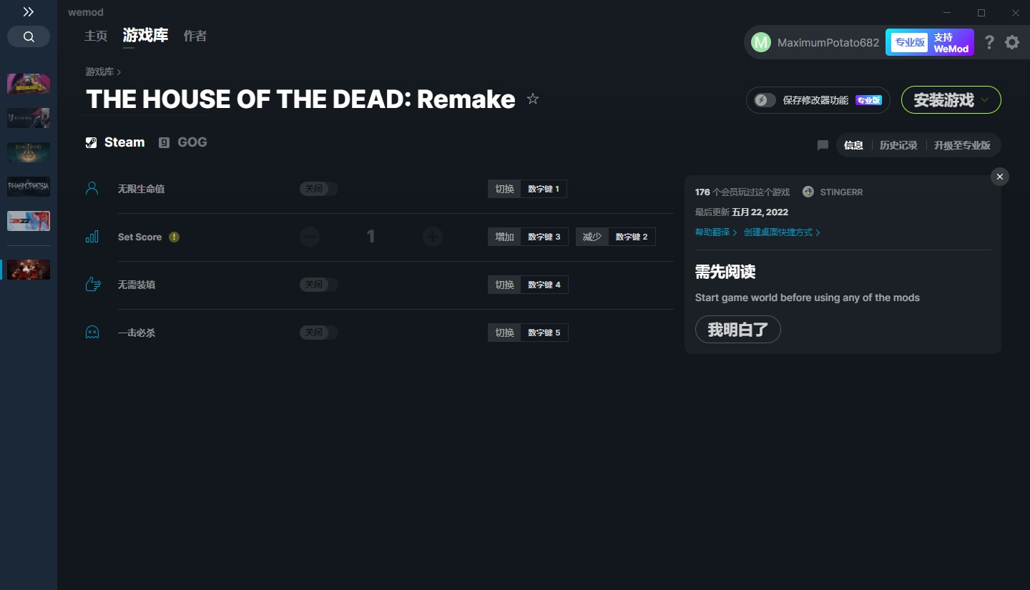Toggle 无需装填 switch

319,285
